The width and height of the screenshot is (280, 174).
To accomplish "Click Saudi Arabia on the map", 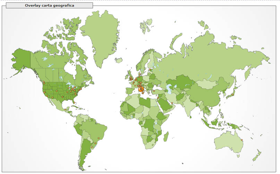I will pos(165,104).
